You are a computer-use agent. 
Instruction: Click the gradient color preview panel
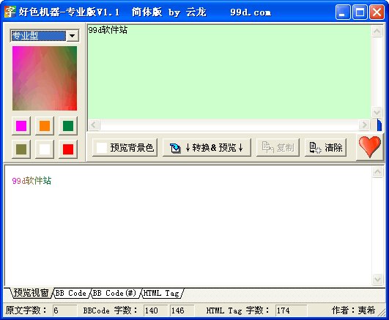pos(45,78)
